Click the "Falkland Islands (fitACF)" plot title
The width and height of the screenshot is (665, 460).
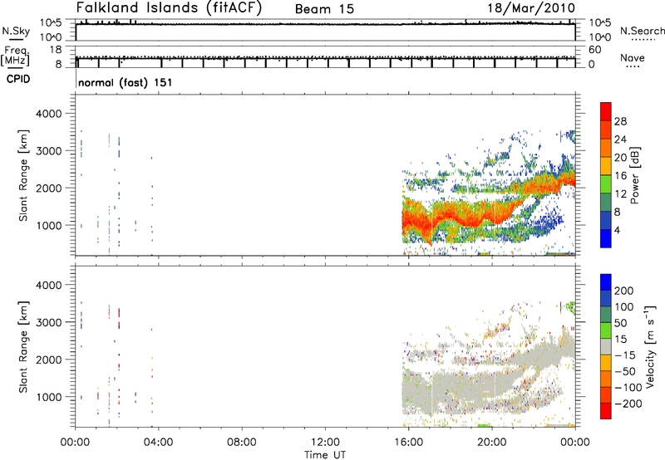point(170,8)
